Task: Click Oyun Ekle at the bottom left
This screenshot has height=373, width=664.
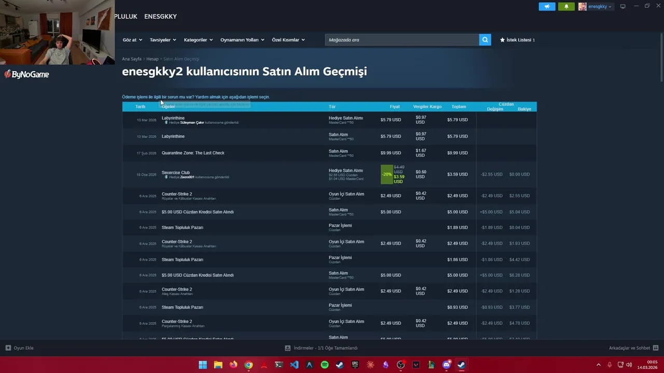Action: pyautogui.click(x=23, y=348)
